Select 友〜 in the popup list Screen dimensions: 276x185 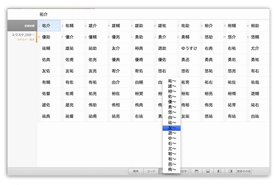(x=172, y=128)
